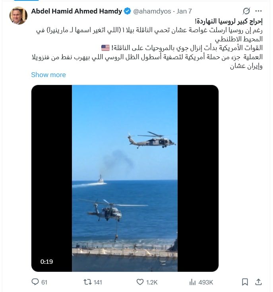The image size is (273, 292).
Task: Expand the tweet with Show more
Action: pyautogui.click(x=48, y=75)
